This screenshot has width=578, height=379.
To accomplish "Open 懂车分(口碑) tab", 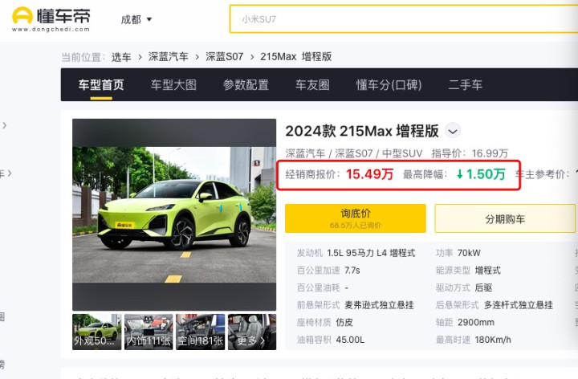I will pos(389,85).
